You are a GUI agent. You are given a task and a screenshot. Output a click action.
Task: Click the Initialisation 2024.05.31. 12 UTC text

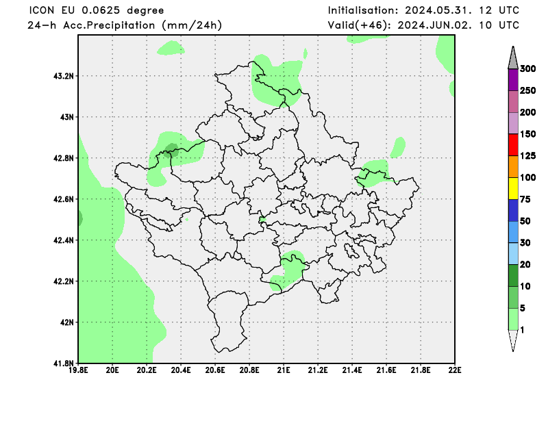pyautogui.click(x=423, y=10)
